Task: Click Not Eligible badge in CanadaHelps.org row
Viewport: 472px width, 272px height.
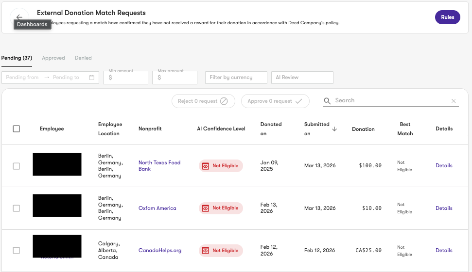Action: pos(221,250)
